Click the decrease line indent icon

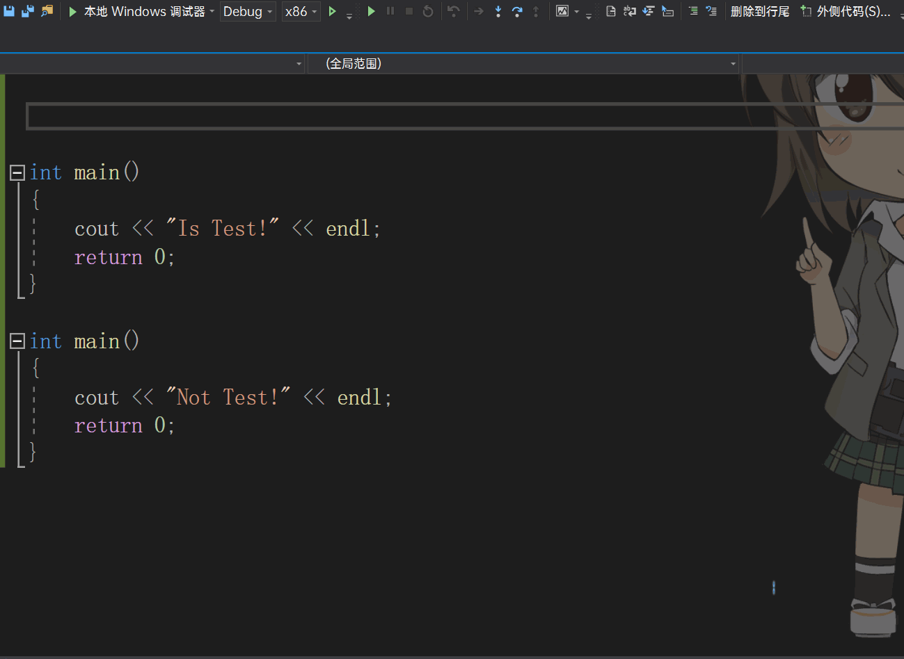point(649,11)
